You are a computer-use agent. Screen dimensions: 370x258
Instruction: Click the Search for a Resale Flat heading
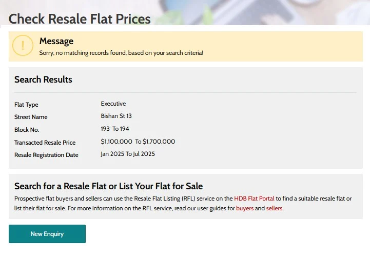pos(108,186)
